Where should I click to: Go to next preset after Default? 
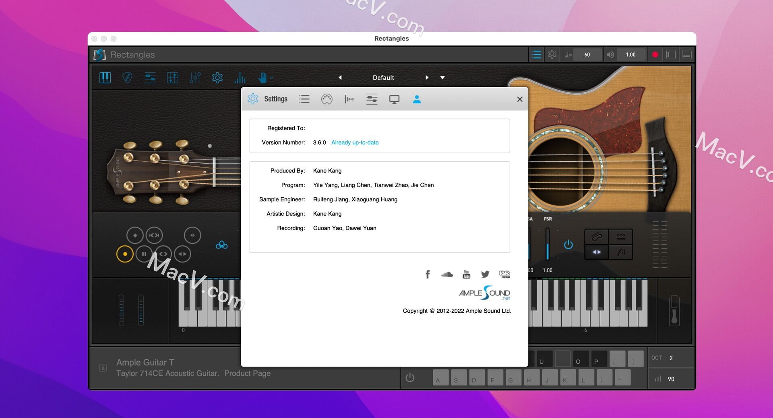[x=427, y=78]
